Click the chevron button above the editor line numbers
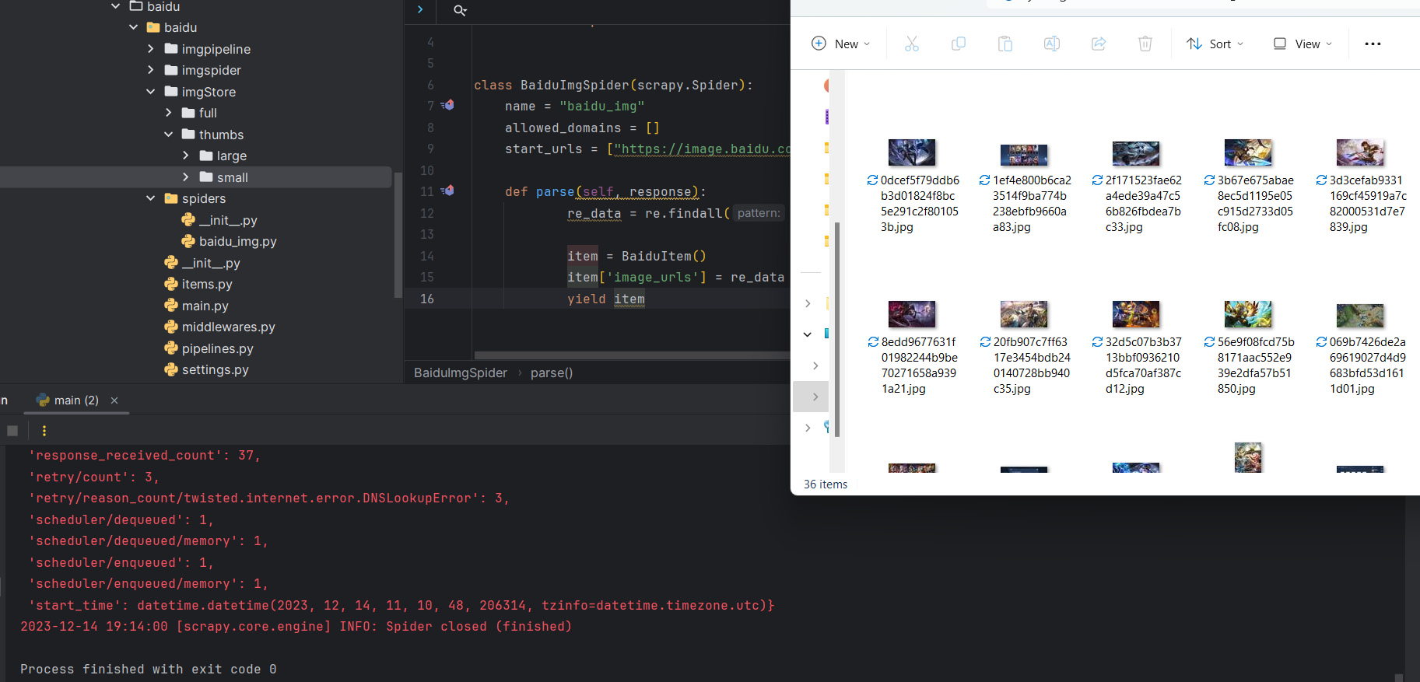 click(420, 9)
